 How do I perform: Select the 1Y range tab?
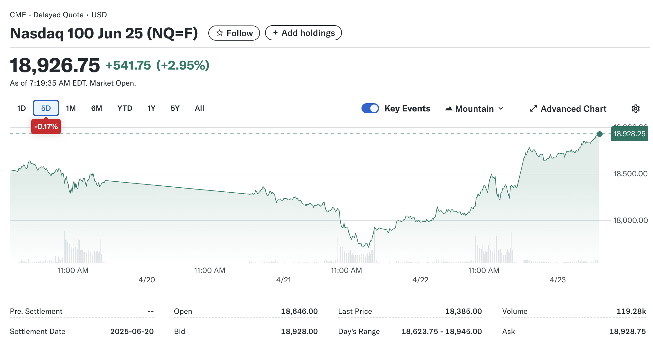[x=151, y=108]
